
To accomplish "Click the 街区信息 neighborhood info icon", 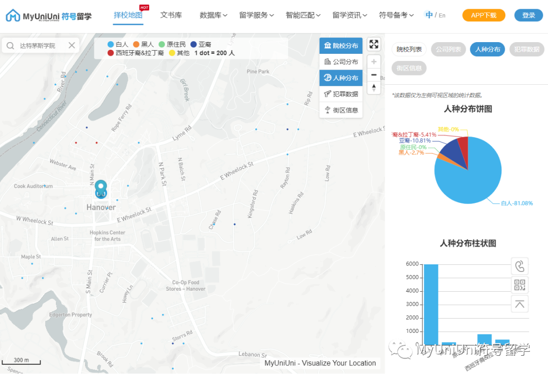I will (340, 111).
